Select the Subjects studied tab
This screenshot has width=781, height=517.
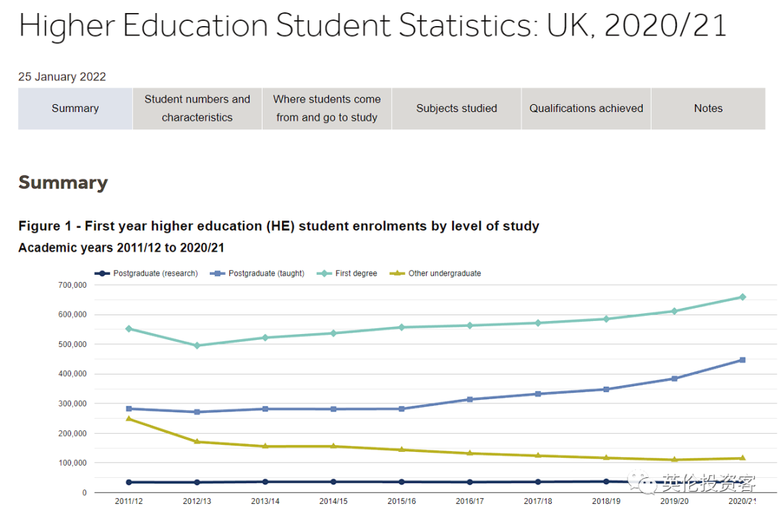point(456,108)
